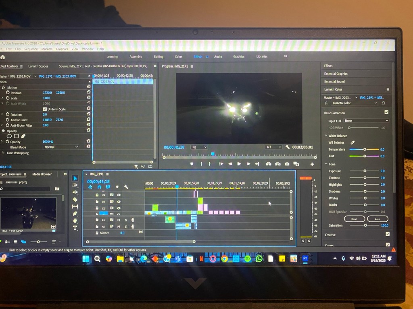Open the Fit zoom level dropdown

(x=199, y=147)
